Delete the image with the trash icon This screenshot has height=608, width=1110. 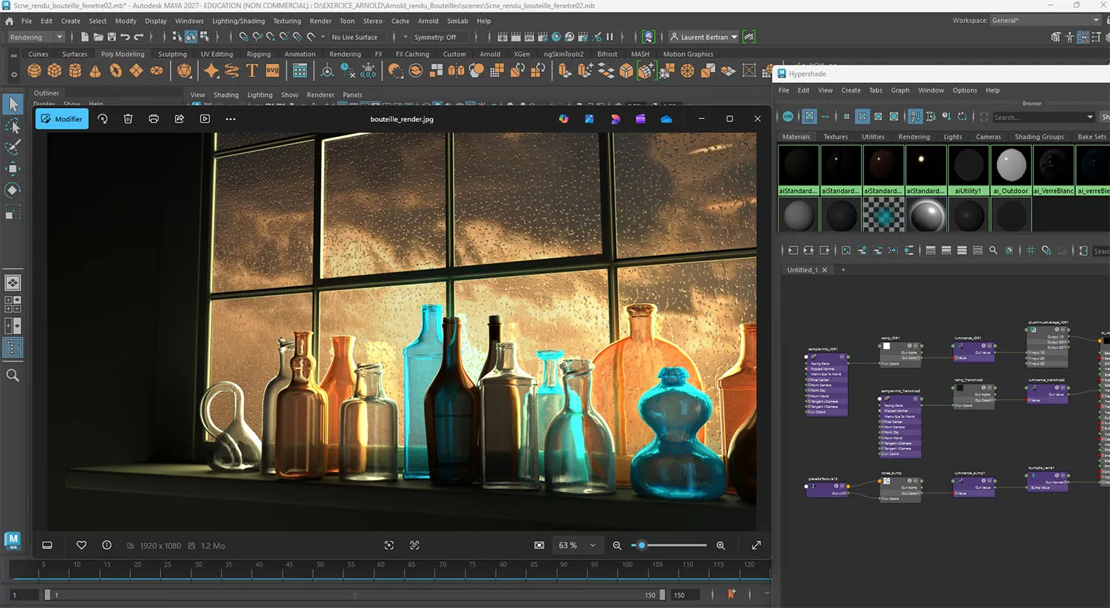pos(128,119)
